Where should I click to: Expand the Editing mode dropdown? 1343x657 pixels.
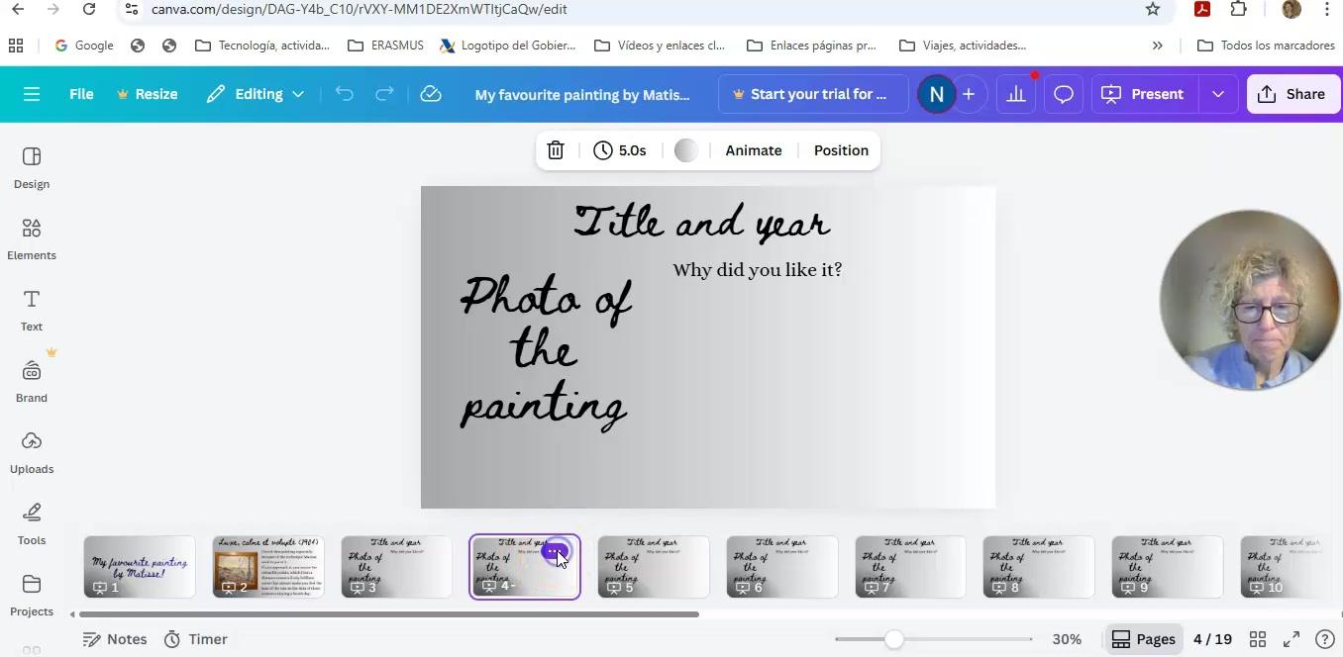click(x=256, y=94)
